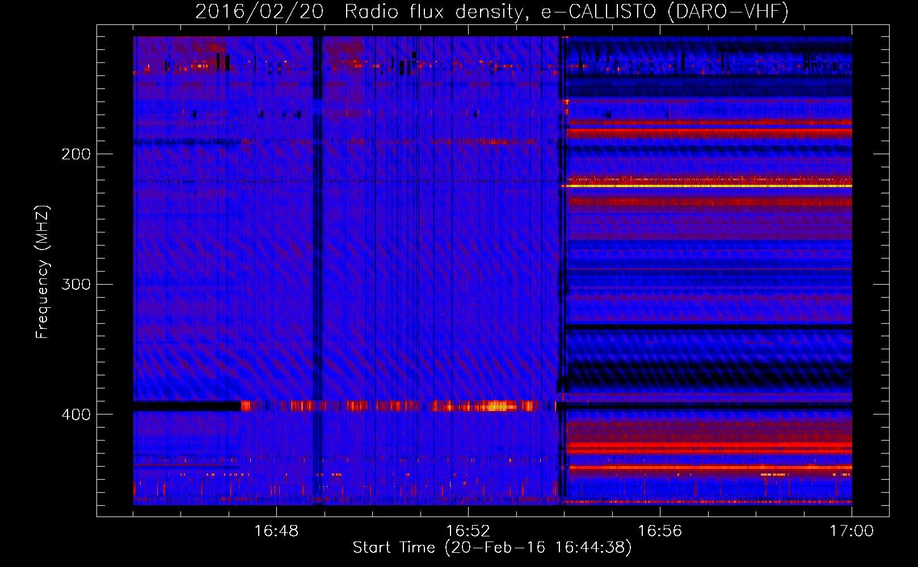Screen dimensions: 918x567
Task: Select the 200 frequency tick label
Action: 76,154
